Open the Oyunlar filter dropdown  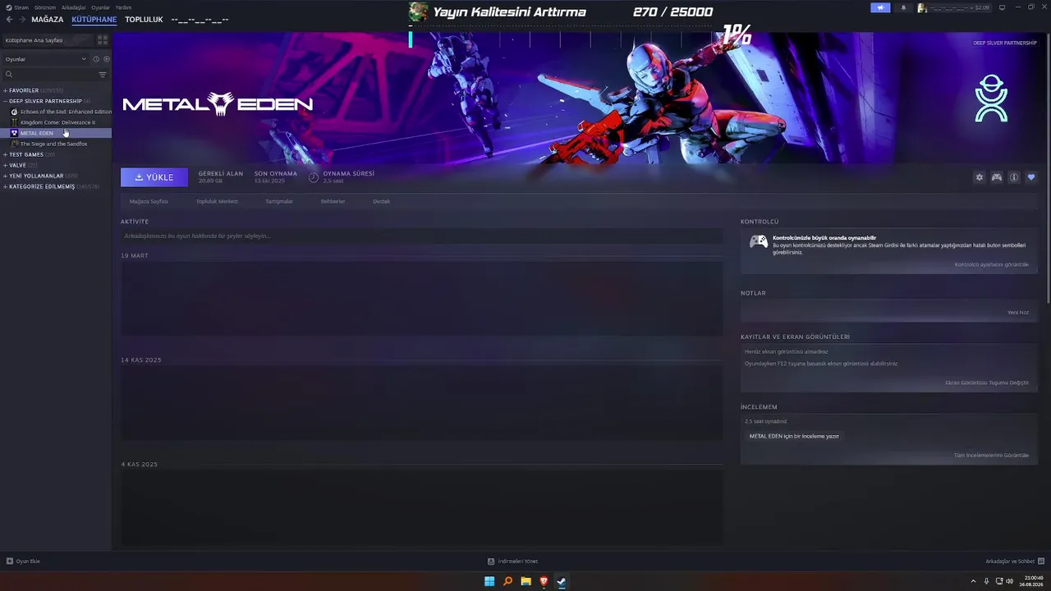pyautogui.click(x=45, y=59)
